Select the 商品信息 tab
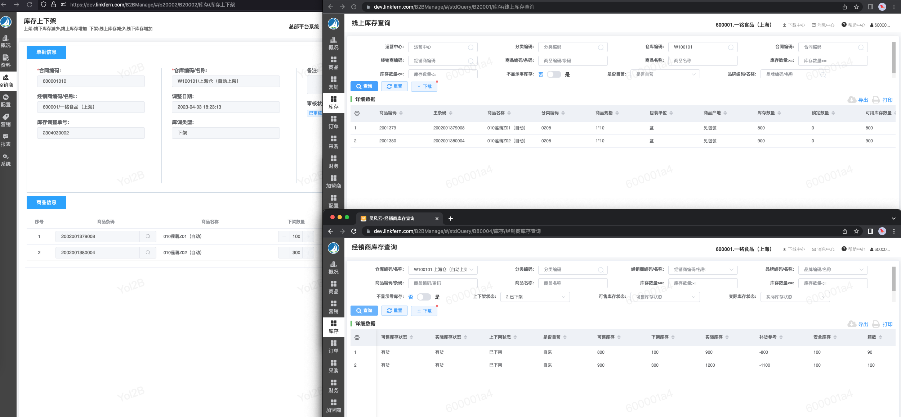This screenshot has width=901, height=417. 46,203
